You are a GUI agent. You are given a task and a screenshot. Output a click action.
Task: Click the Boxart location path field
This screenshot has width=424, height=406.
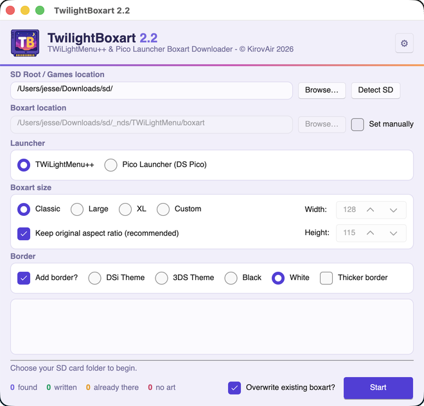click(152, 125)
